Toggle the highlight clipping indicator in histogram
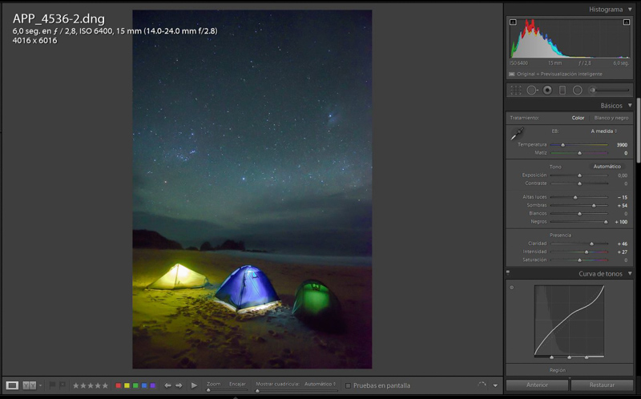641x399 pixels. [x=626, y=22]
